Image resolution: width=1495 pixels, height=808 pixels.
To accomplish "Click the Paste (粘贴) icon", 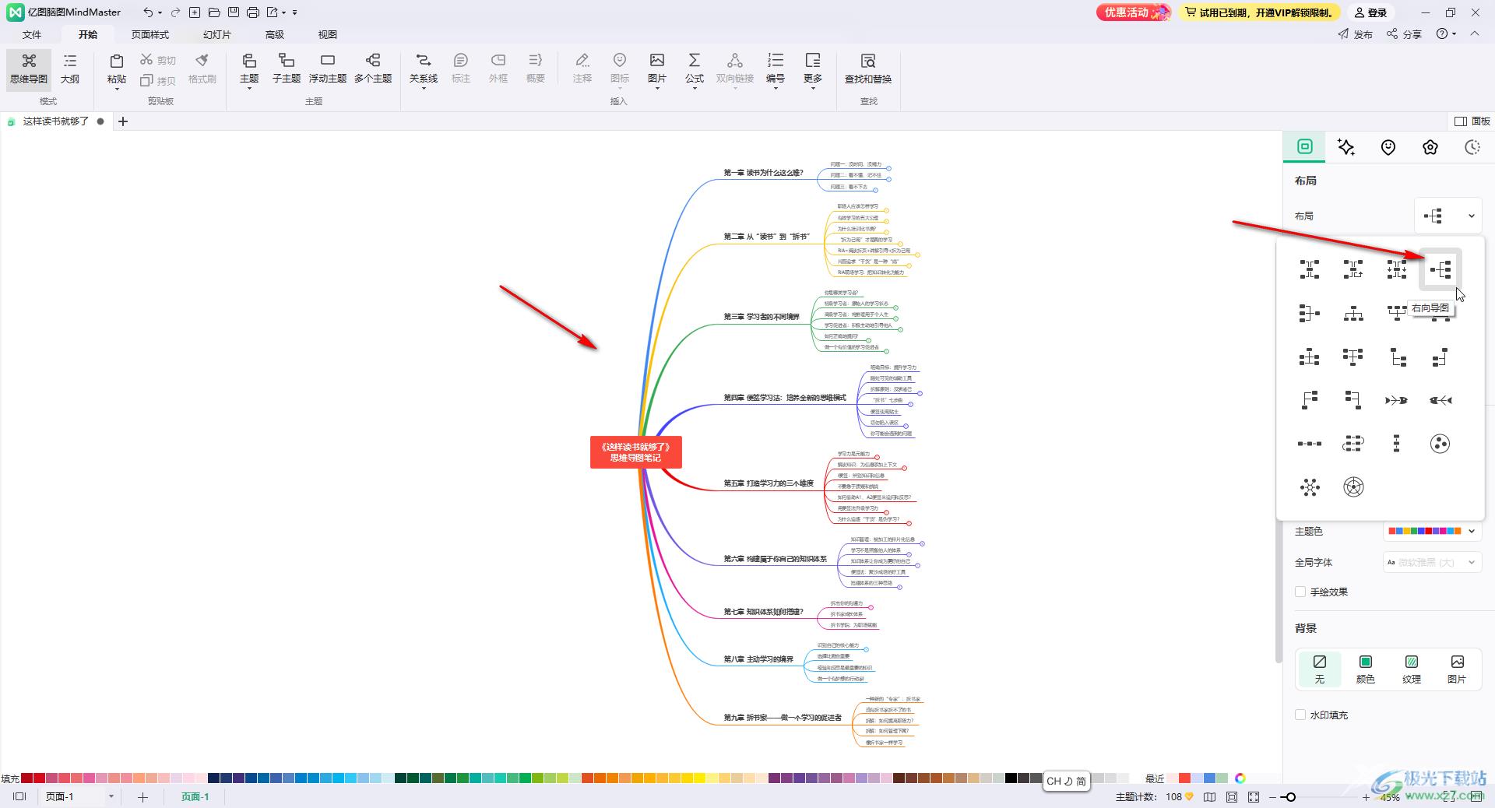I will tap(117, 61).
